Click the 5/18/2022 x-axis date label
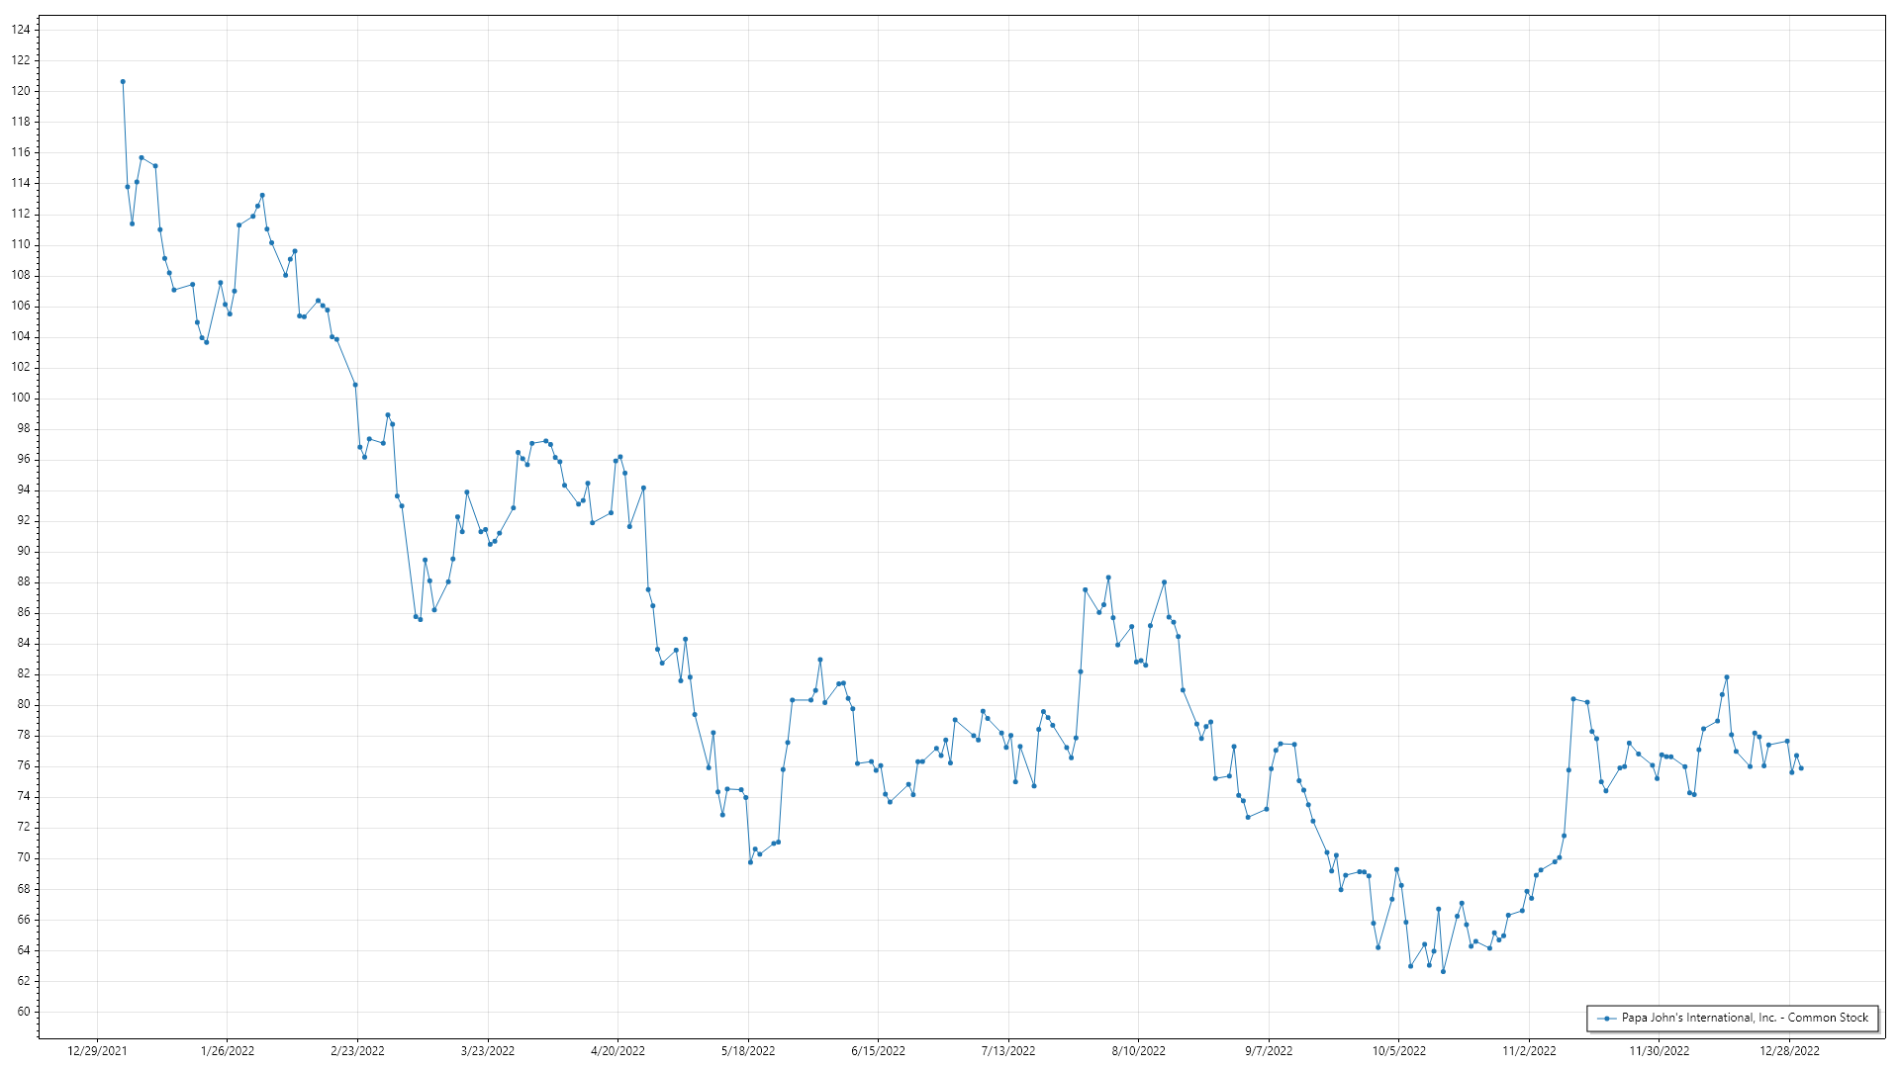 pos(748,1051)
